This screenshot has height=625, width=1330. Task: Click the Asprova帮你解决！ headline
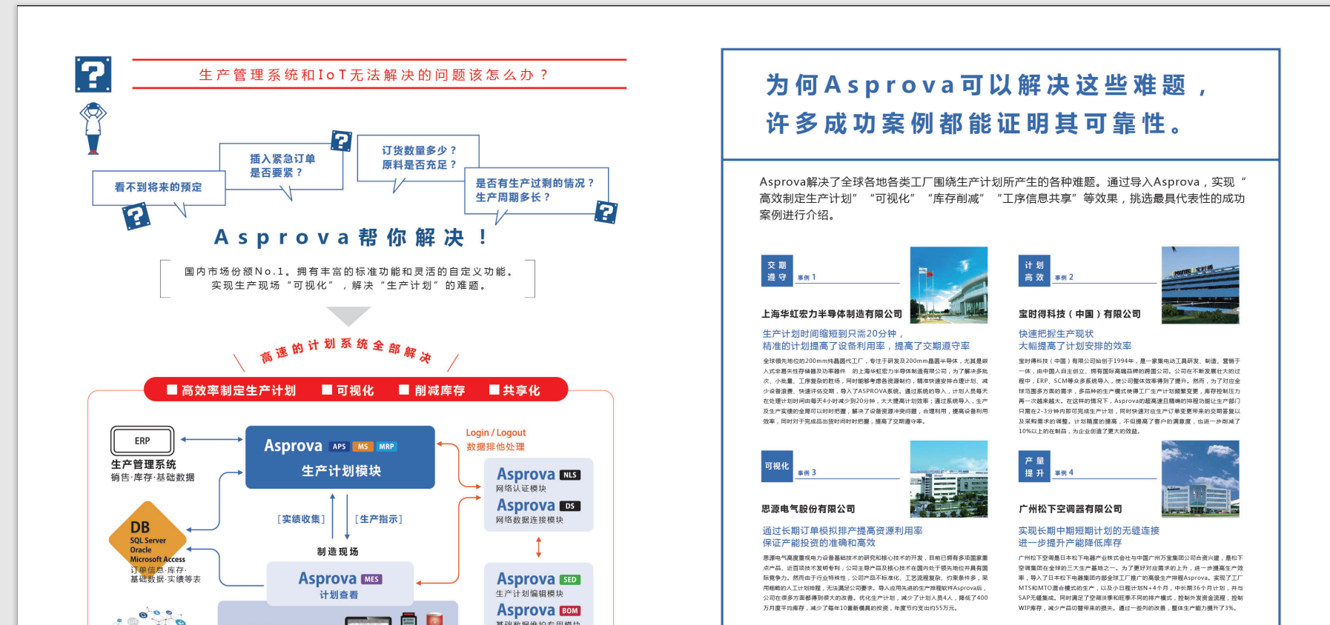[x=351, y=237]
